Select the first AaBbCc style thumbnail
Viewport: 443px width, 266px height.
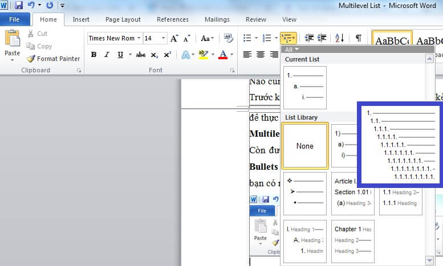point(392,39)
